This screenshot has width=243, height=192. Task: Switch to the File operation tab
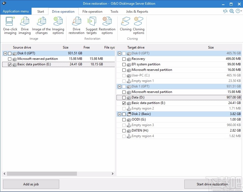point(92,11)
